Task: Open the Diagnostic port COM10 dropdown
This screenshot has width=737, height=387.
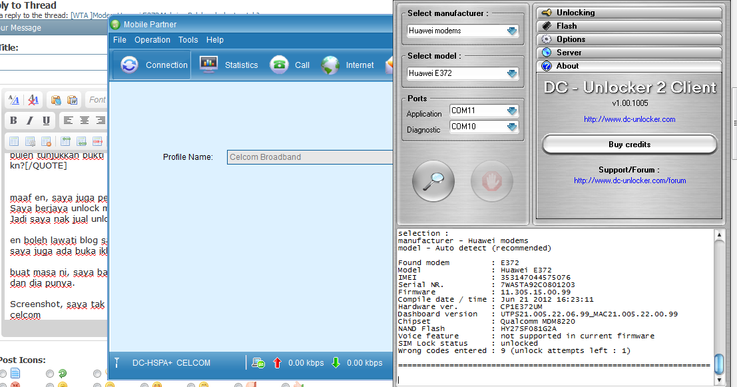Action: coord(512,127)
